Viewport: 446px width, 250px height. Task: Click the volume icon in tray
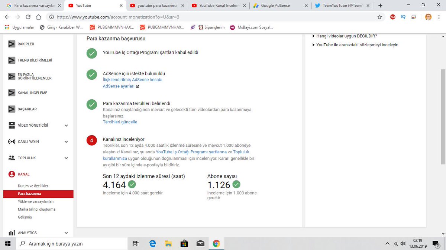(404, 243)
